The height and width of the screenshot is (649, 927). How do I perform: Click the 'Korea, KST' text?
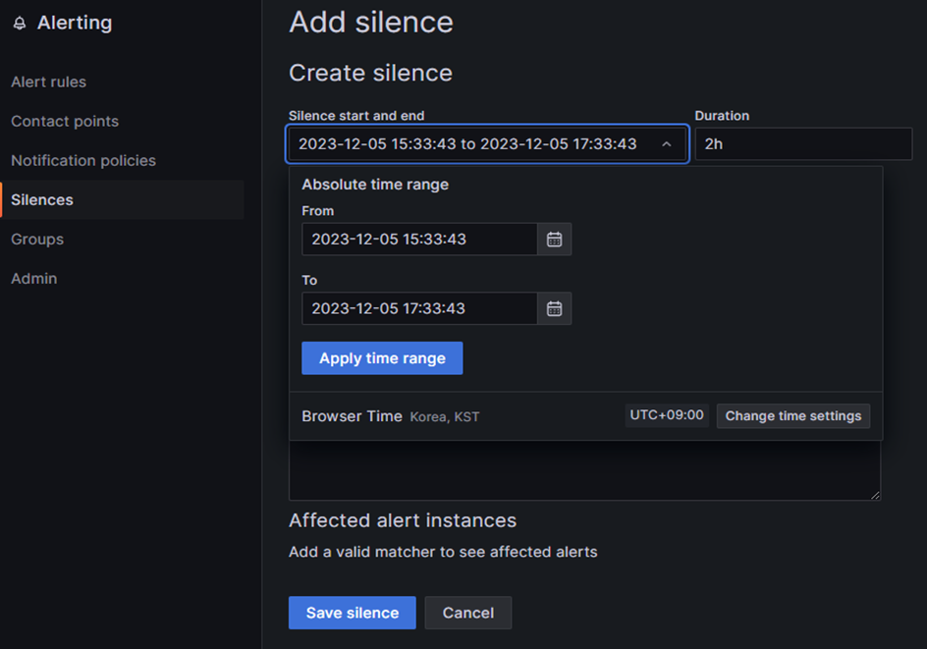445,416
